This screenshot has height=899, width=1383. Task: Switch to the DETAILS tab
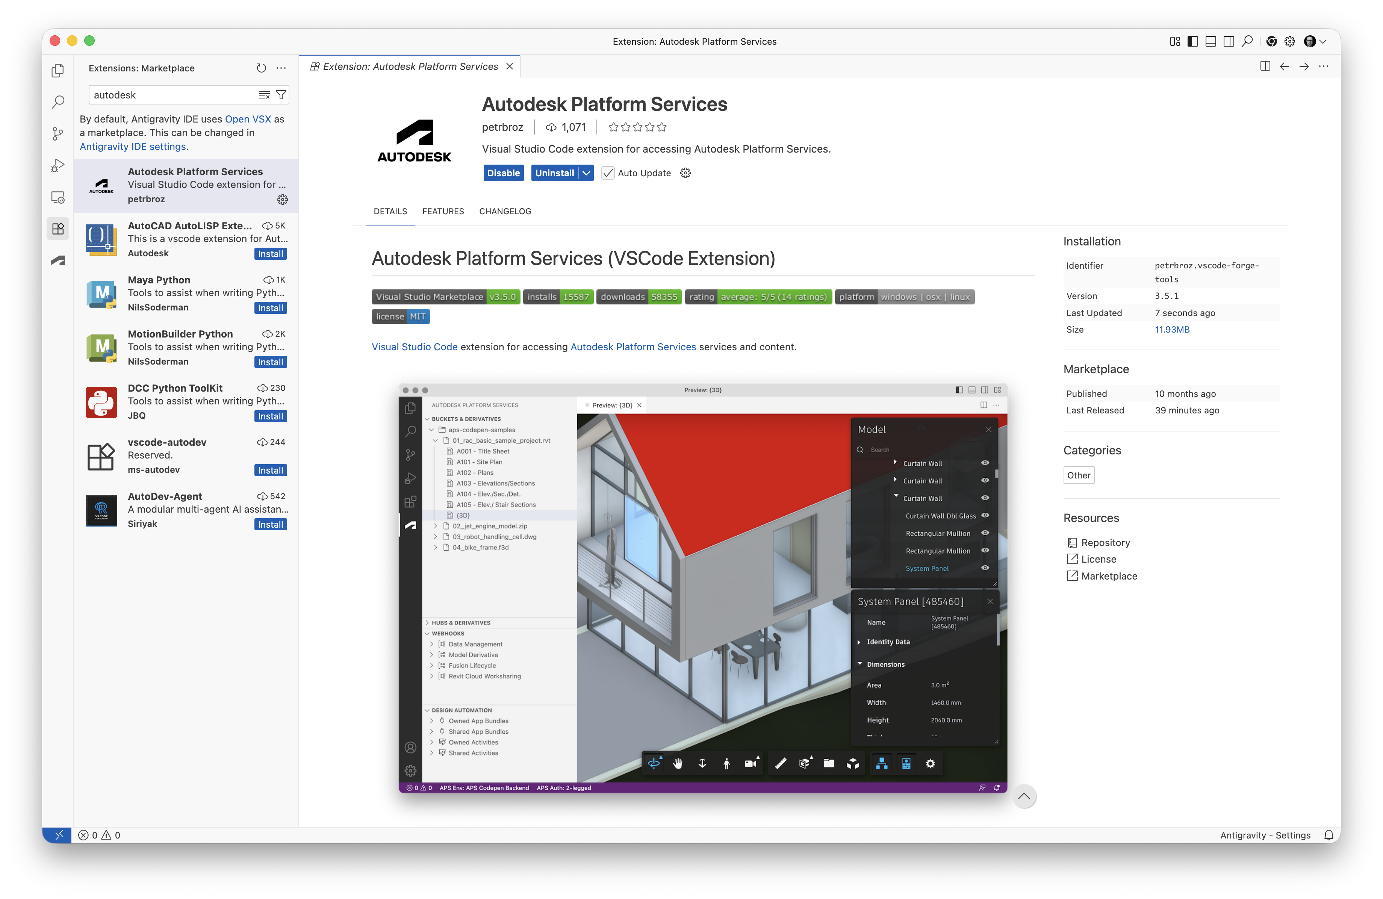pos(390,212)
